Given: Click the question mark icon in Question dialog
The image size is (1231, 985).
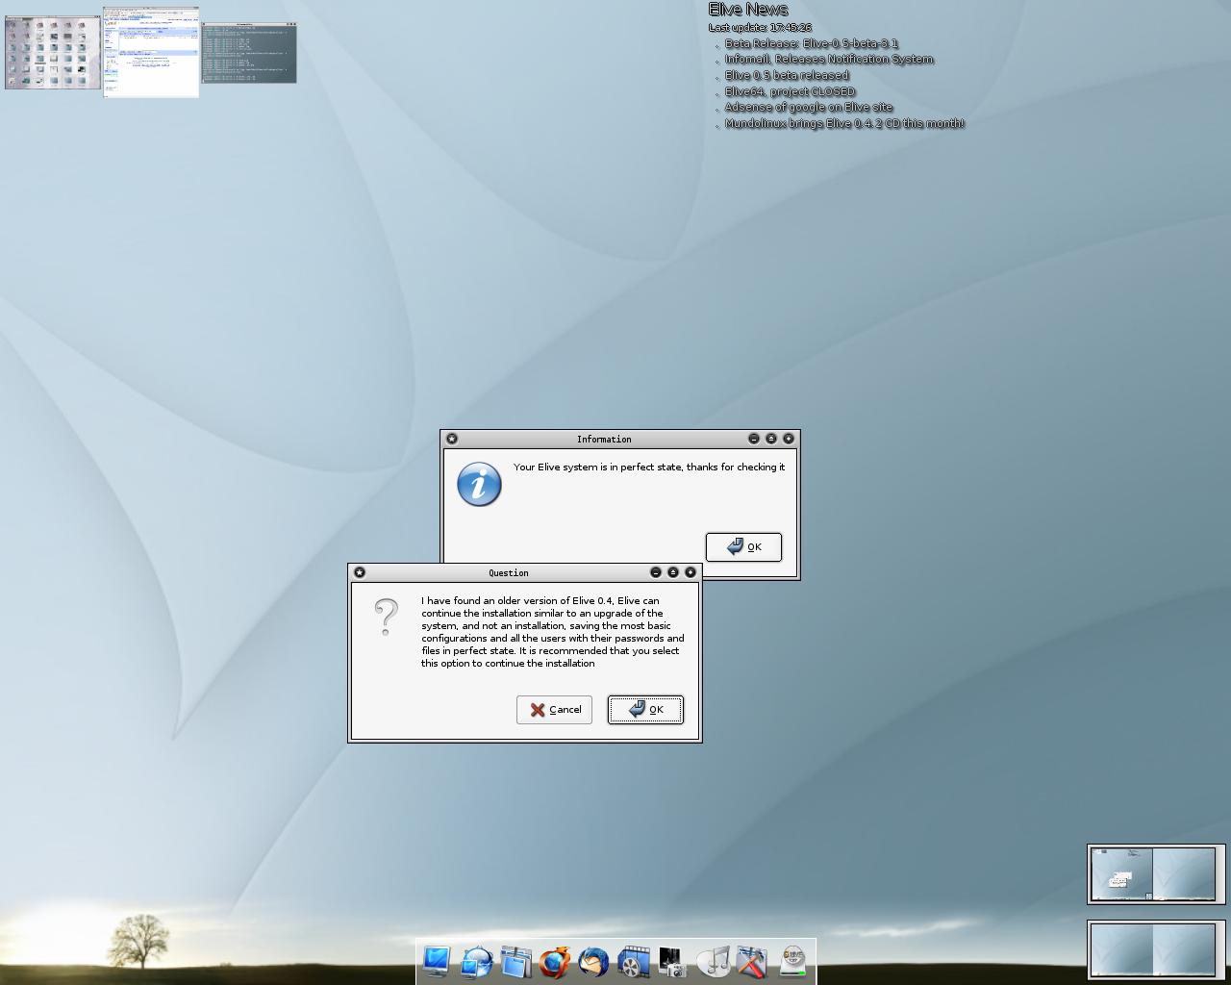Looking at the screenshot, I should 386,617.
